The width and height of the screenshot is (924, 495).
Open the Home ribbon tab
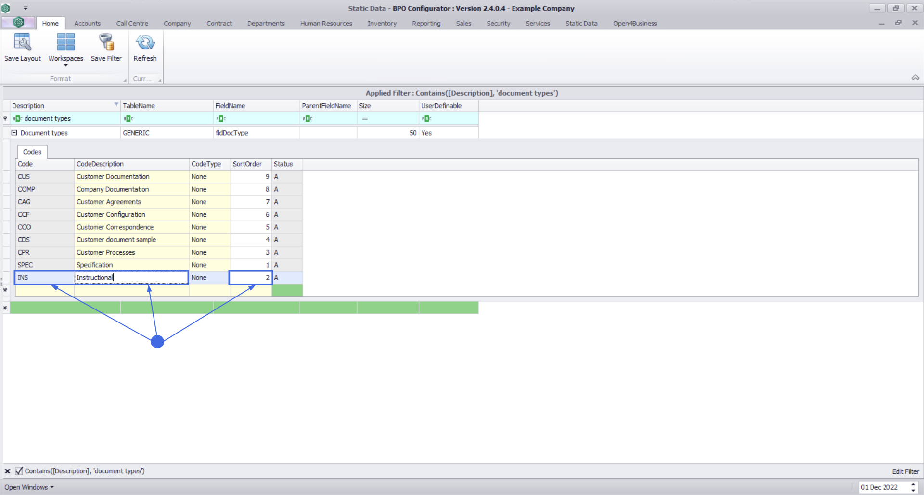point(50,23)
